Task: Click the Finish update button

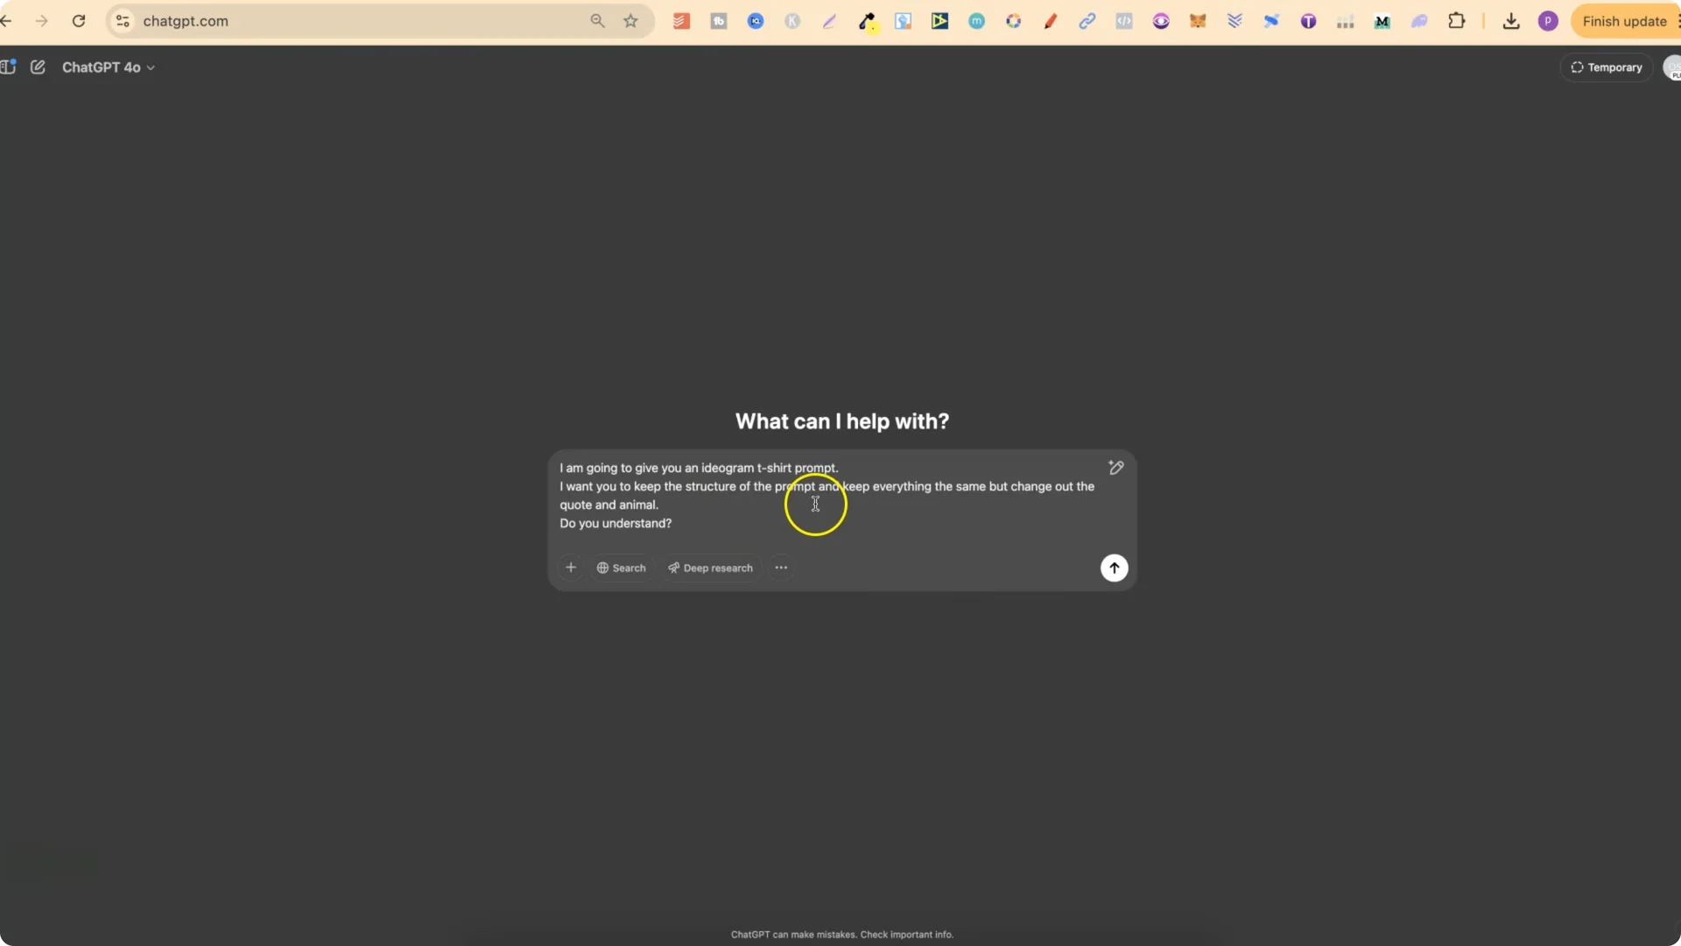Action: pos(1623,20)
